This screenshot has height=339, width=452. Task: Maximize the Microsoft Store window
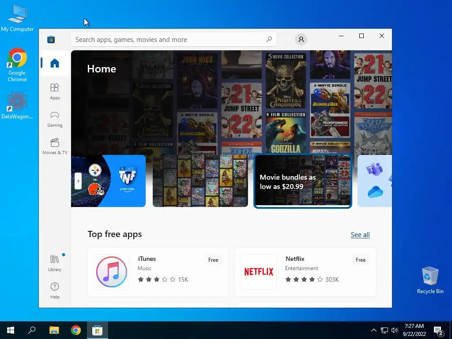pyautogui.click(x=362, y=36)
